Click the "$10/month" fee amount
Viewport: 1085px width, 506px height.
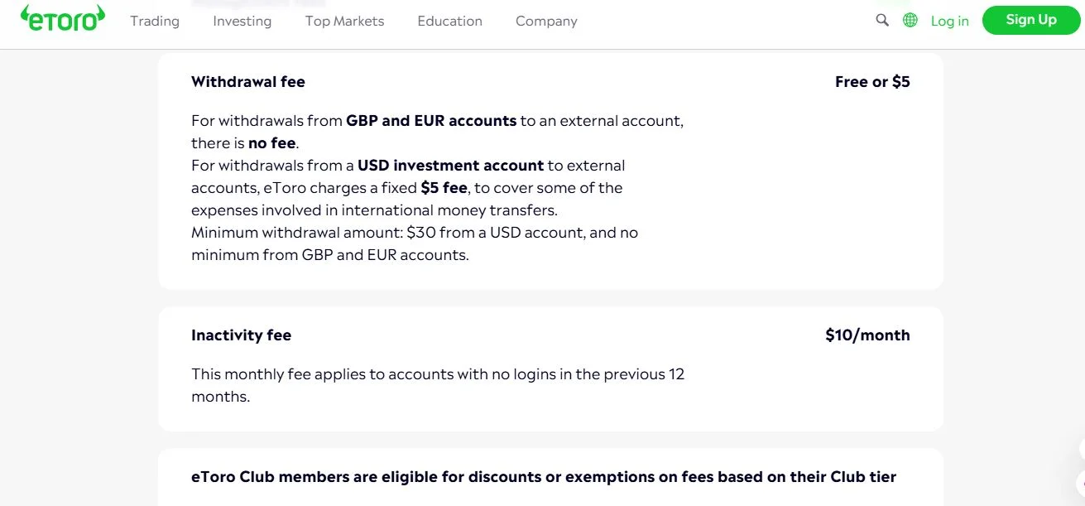[867, 335]
